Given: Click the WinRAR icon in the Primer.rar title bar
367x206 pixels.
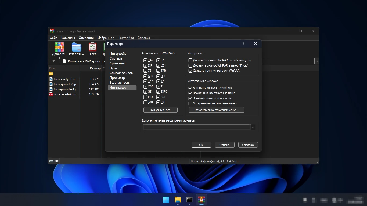Looking at the screenshot, I should (52, 31).
